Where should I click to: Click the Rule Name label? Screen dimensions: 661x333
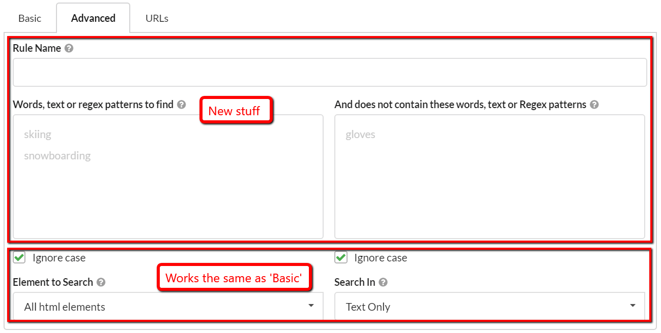click(37, 48)
